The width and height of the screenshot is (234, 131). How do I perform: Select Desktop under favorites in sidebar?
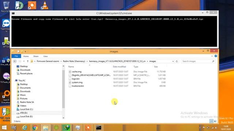click(24, 66)
